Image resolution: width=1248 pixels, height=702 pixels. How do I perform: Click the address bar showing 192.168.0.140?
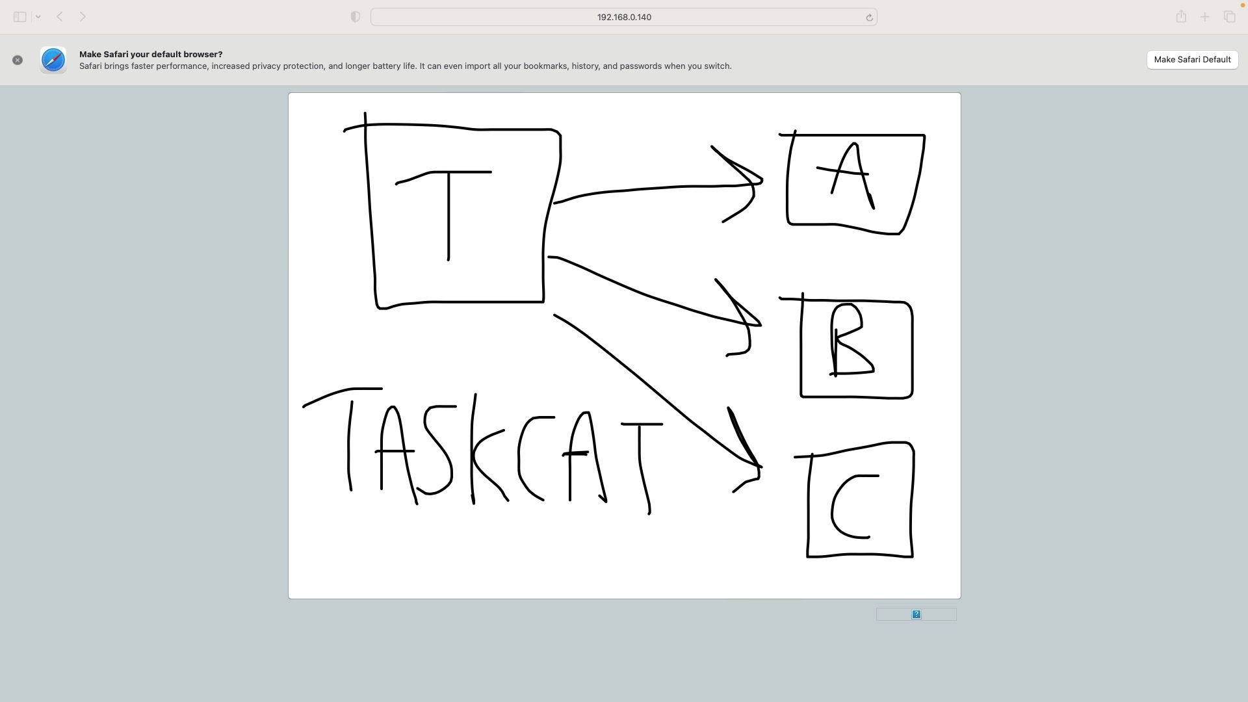(623, 17)
